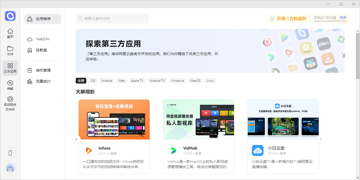The image size is (360, 180).
Task: Filter apps by Linux
Action: click(x=210, y=81)
